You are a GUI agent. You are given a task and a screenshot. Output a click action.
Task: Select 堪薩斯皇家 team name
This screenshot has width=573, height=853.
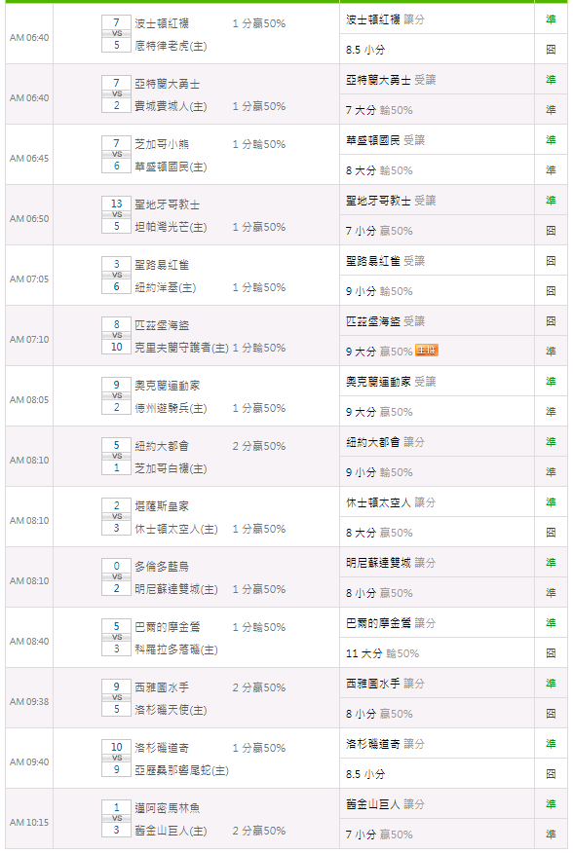click(x=162, y=506)
